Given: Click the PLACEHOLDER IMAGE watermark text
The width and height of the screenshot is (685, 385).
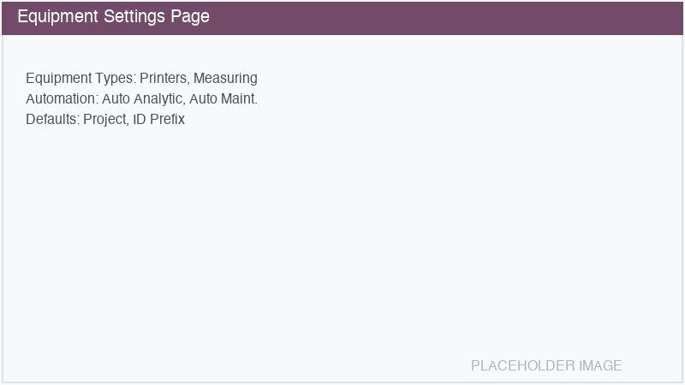Looking at the screenshot, I should (x=546, y=366).
